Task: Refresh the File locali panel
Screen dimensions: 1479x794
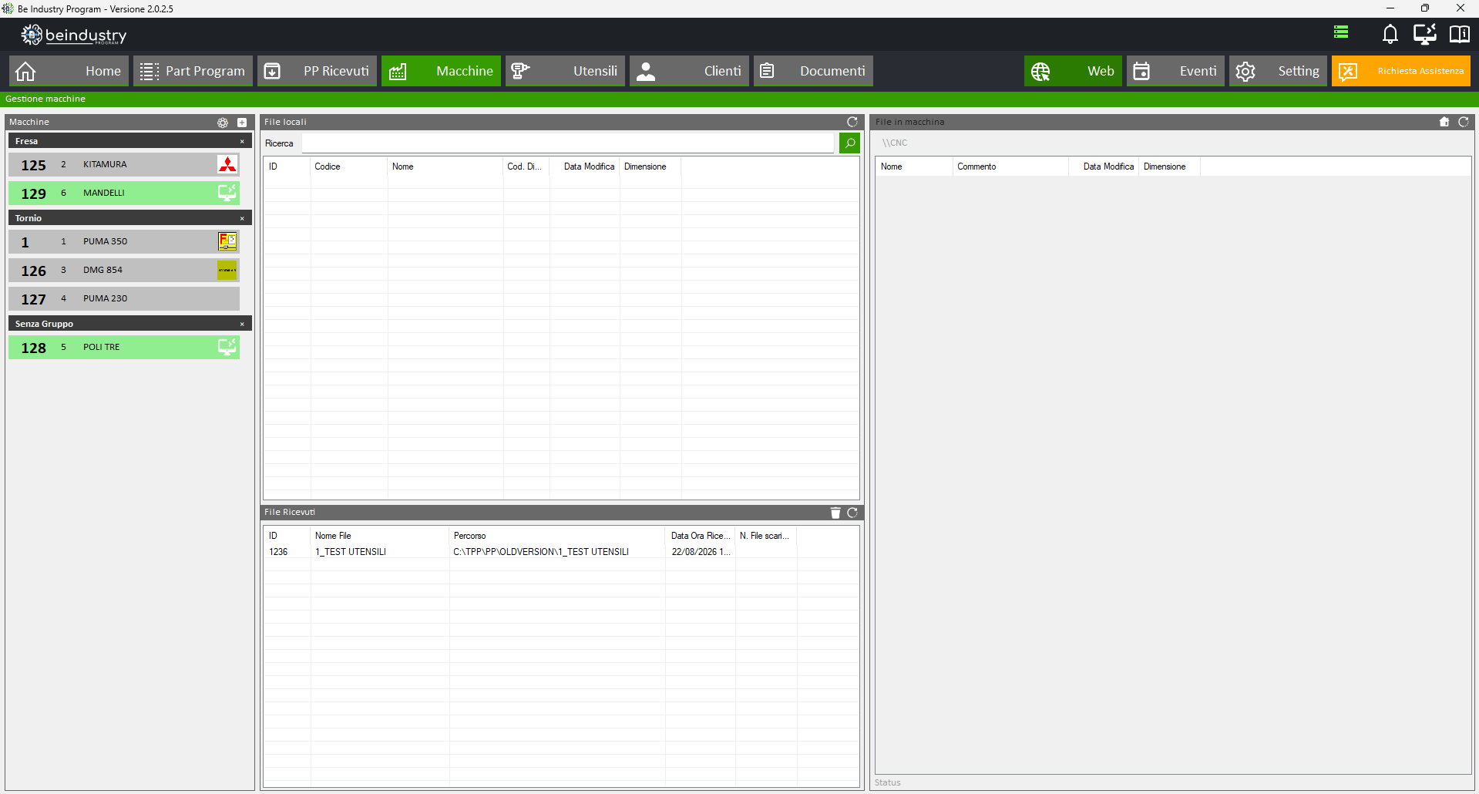Action: (x=852, y=122)
